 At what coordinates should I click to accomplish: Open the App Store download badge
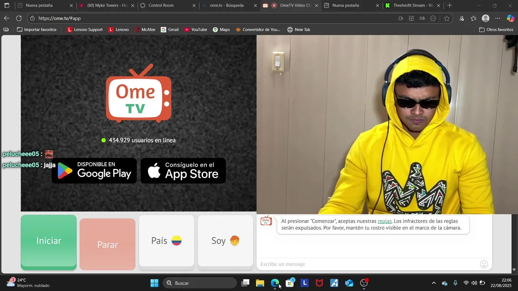click(183, 171)
